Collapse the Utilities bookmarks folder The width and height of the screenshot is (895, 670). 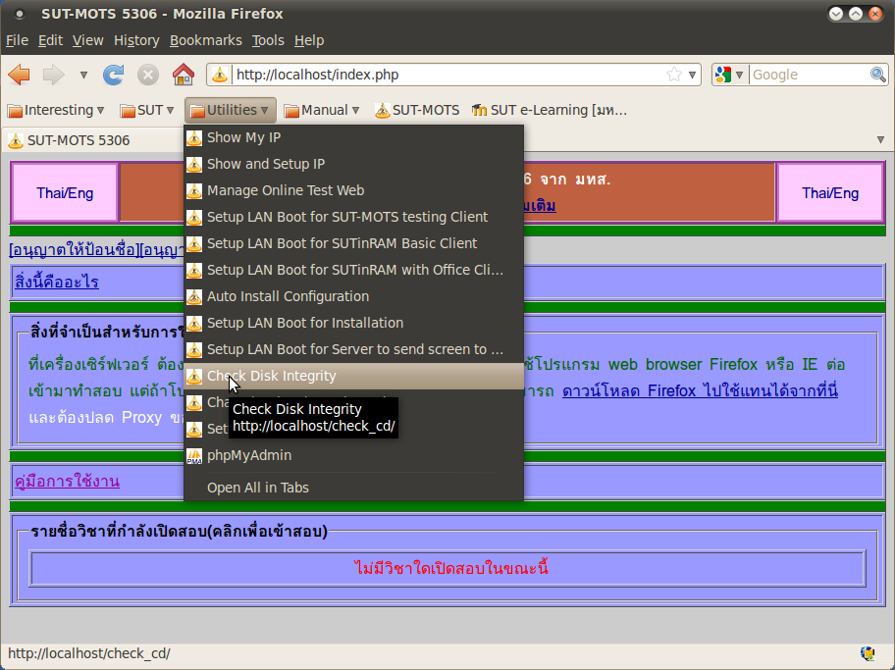tap(230, 110)
